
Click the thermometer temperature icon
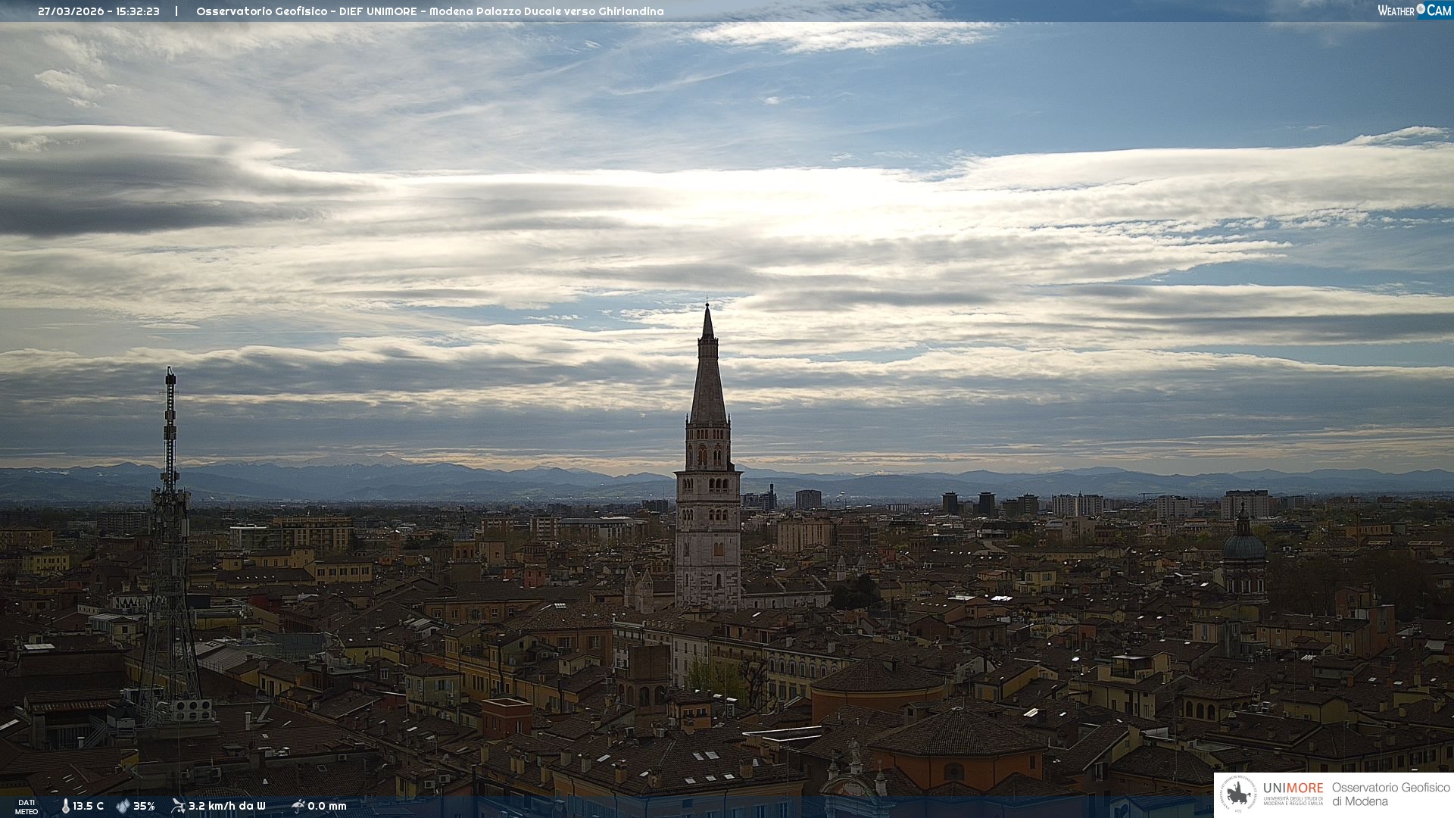click(66, 806)
